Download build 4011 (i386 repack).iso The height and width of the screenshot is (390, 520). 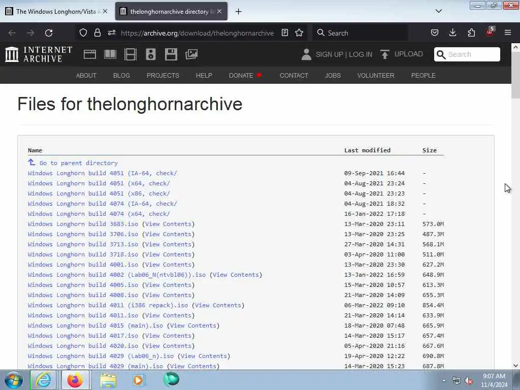108,305
